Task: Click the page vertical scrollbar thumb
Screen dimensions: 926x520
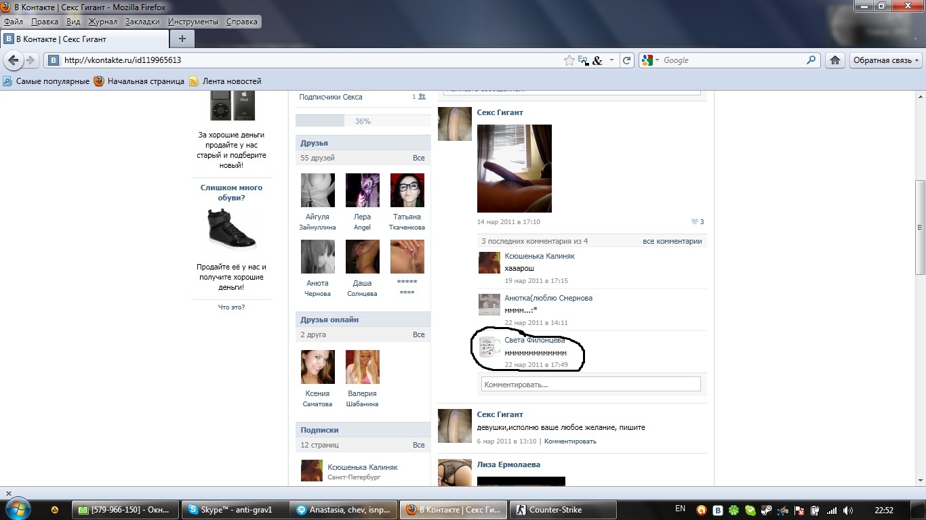Action: (x=920, y=227)
